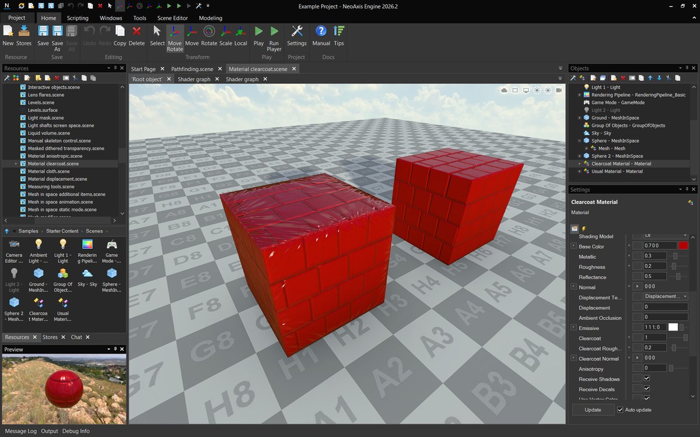Open the Emissive white color swatch
Screen dimensions: 700x437
(x=673, y=327)
